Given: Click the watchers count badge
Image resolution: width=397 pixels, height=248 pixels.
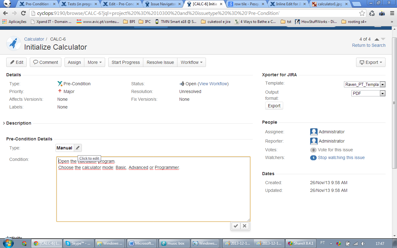Looking at the screenshot, I should 313,158.
